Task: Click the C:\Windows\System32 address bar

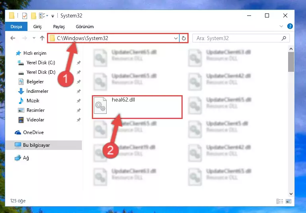Action: coord(113,38)
